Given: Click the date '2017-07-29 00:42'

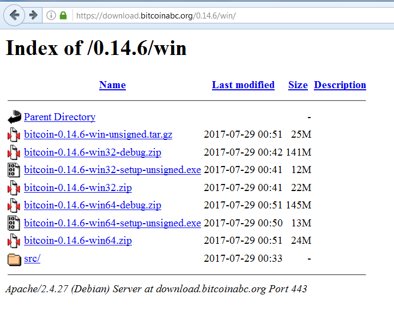Looking at the screenshot, I should [x=243, y=152].
